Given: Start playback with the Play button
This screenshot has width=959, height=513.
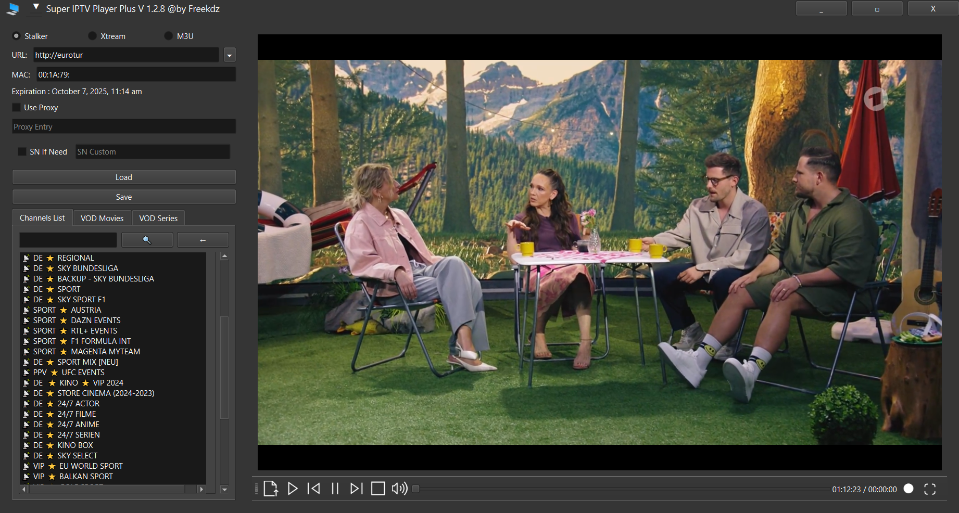Looking at the screenshot, I should click(293, 489).
